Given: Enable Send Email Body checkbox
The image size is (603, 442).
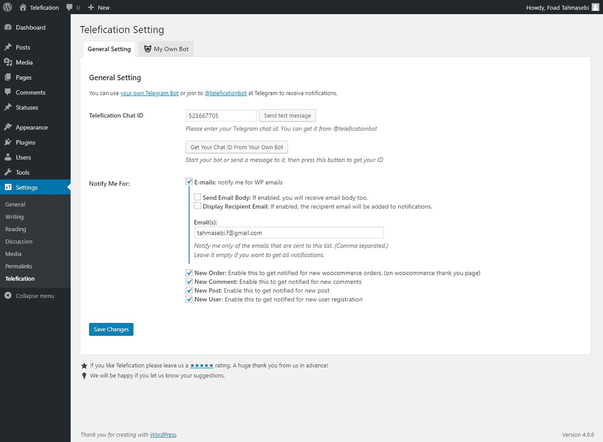Looking at the screenshot, I should [x=198, y=197].
